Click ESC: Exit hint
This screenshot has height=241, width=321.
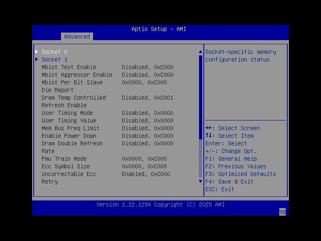click(219, 189)
